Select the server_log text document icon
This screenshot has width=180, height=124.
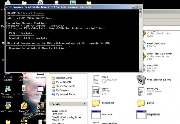(x=141, y=91)
